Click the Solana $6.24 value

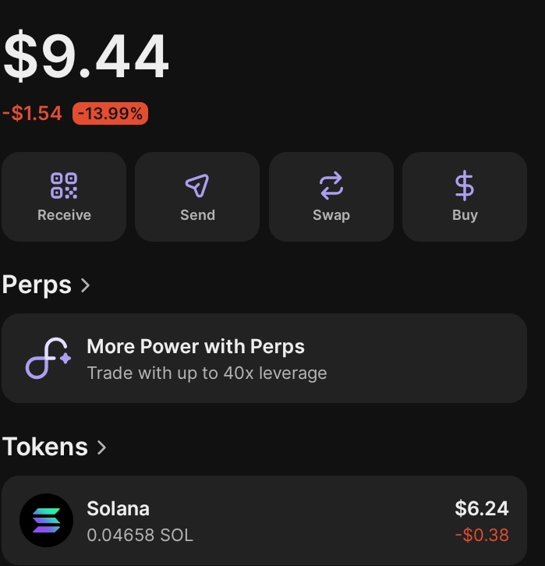(x=481, y=509)
